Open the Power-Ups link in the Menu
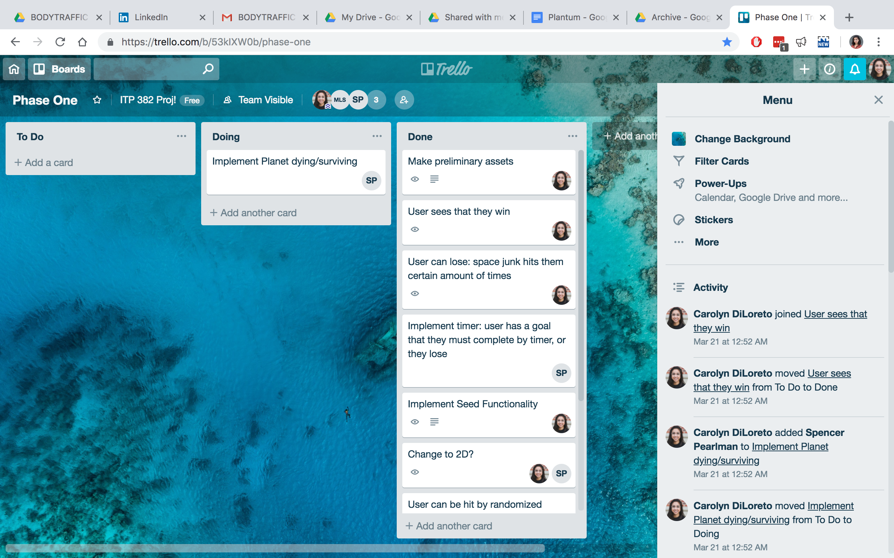Viewport: 894px width, 558px height. [x=720, y=183]
